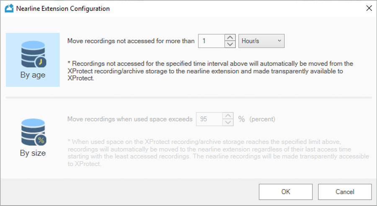Select the By age database icon
This screenshot has height=206, width=377.
coord(34,55)
